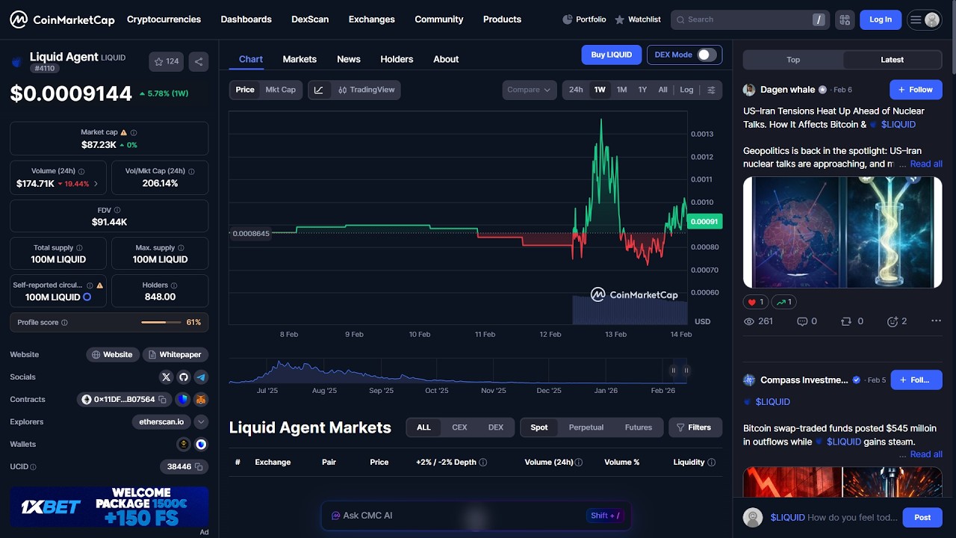Share Liquid Agent page

199,62
